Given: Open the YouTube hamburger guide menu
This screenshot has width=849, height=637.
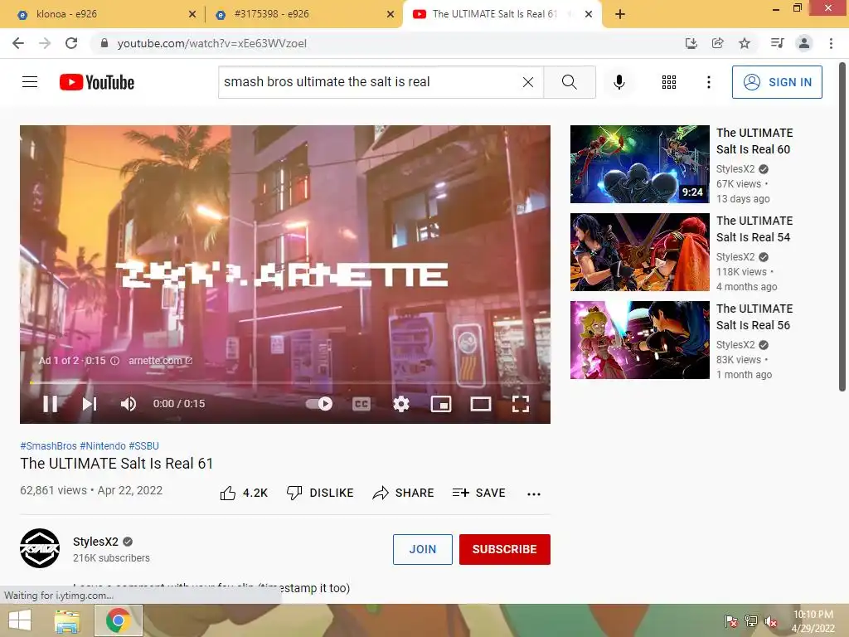Looking at the screenshot, I should click(x=30, y=82).
